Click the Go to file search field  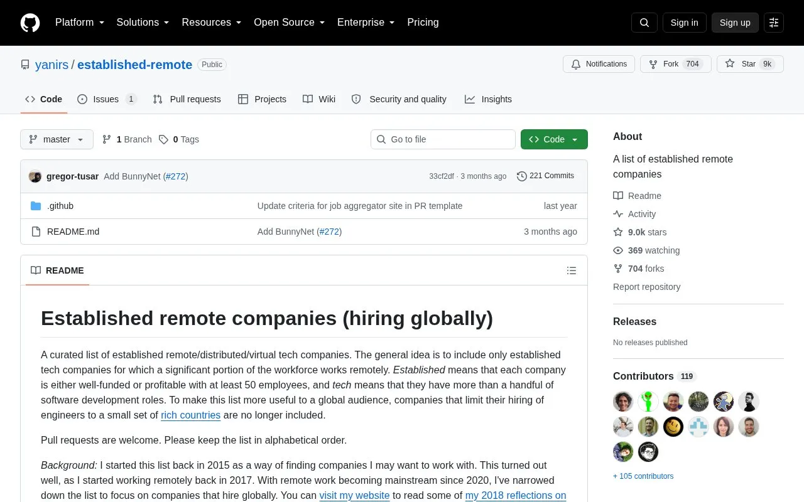(x=443, y=139)
